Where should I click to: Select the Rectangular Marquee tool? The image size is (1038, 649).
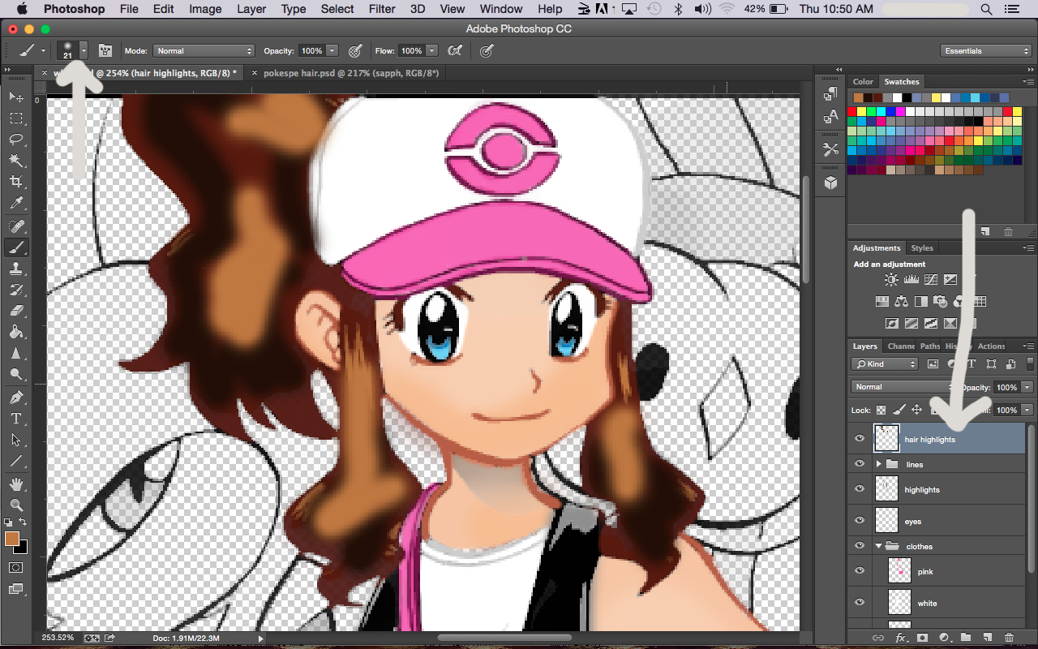[16, 118]
